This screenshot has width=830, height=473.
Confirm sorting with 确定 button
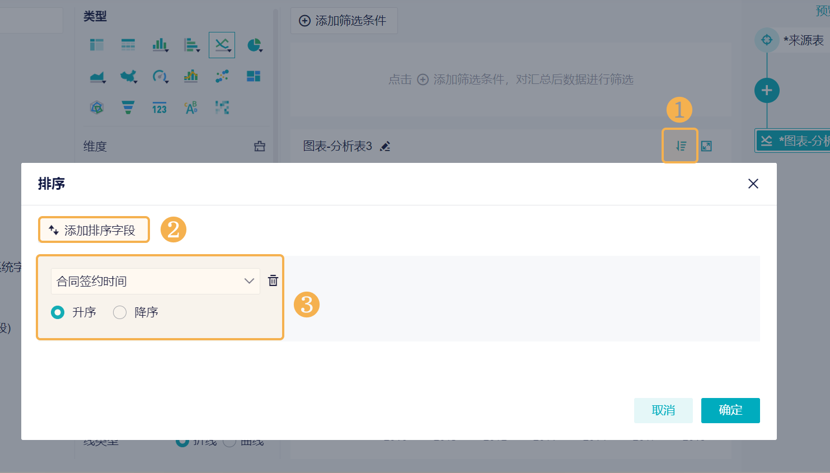730,410
